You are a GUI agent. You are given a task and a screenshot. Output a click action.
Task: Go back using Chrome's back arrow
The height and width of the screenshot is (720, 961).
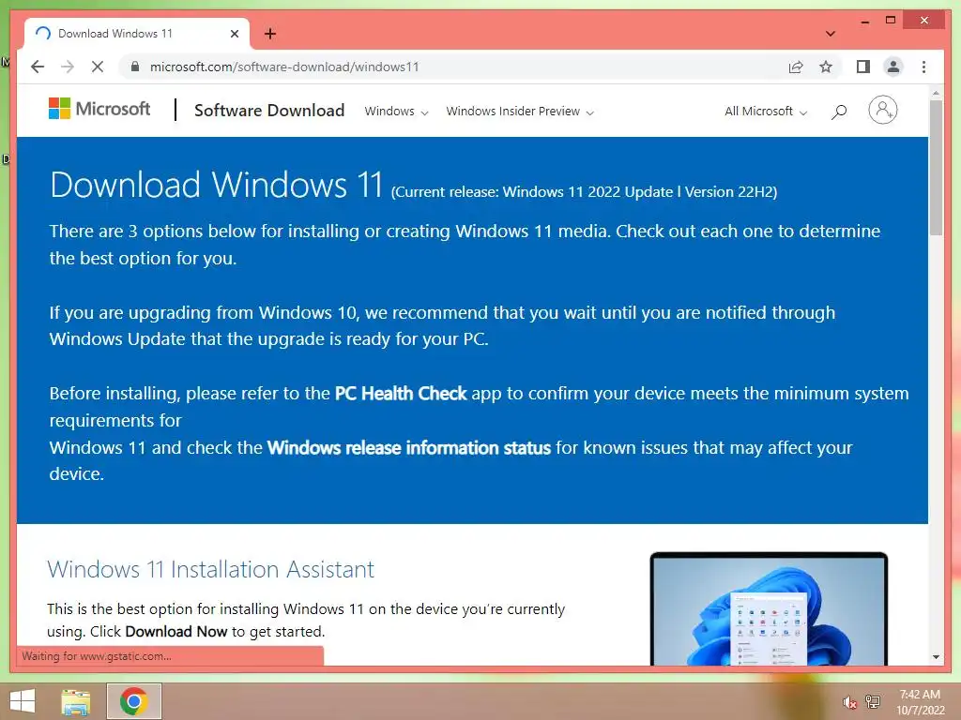pyautogui.click(x=38, y=67)
